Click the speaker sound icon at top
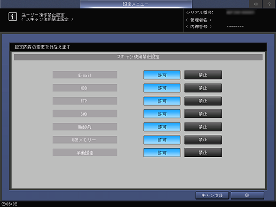276x207 pixels. [x=256, y=4]
